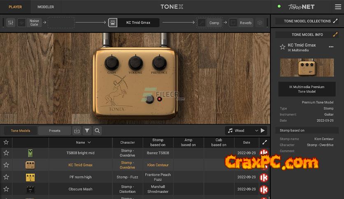The image size is (344, 199).
Task: Favorite the KC Tmid Gmax row
Action: click(6, 165)
